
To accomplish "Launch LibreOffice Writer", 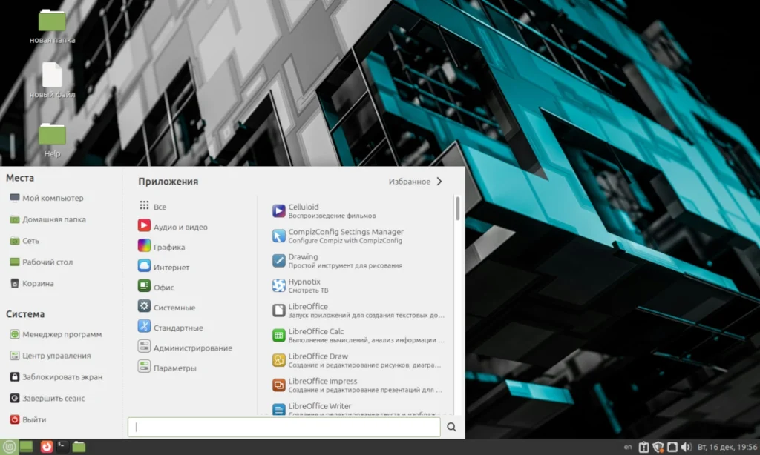I will coord(358,408).
